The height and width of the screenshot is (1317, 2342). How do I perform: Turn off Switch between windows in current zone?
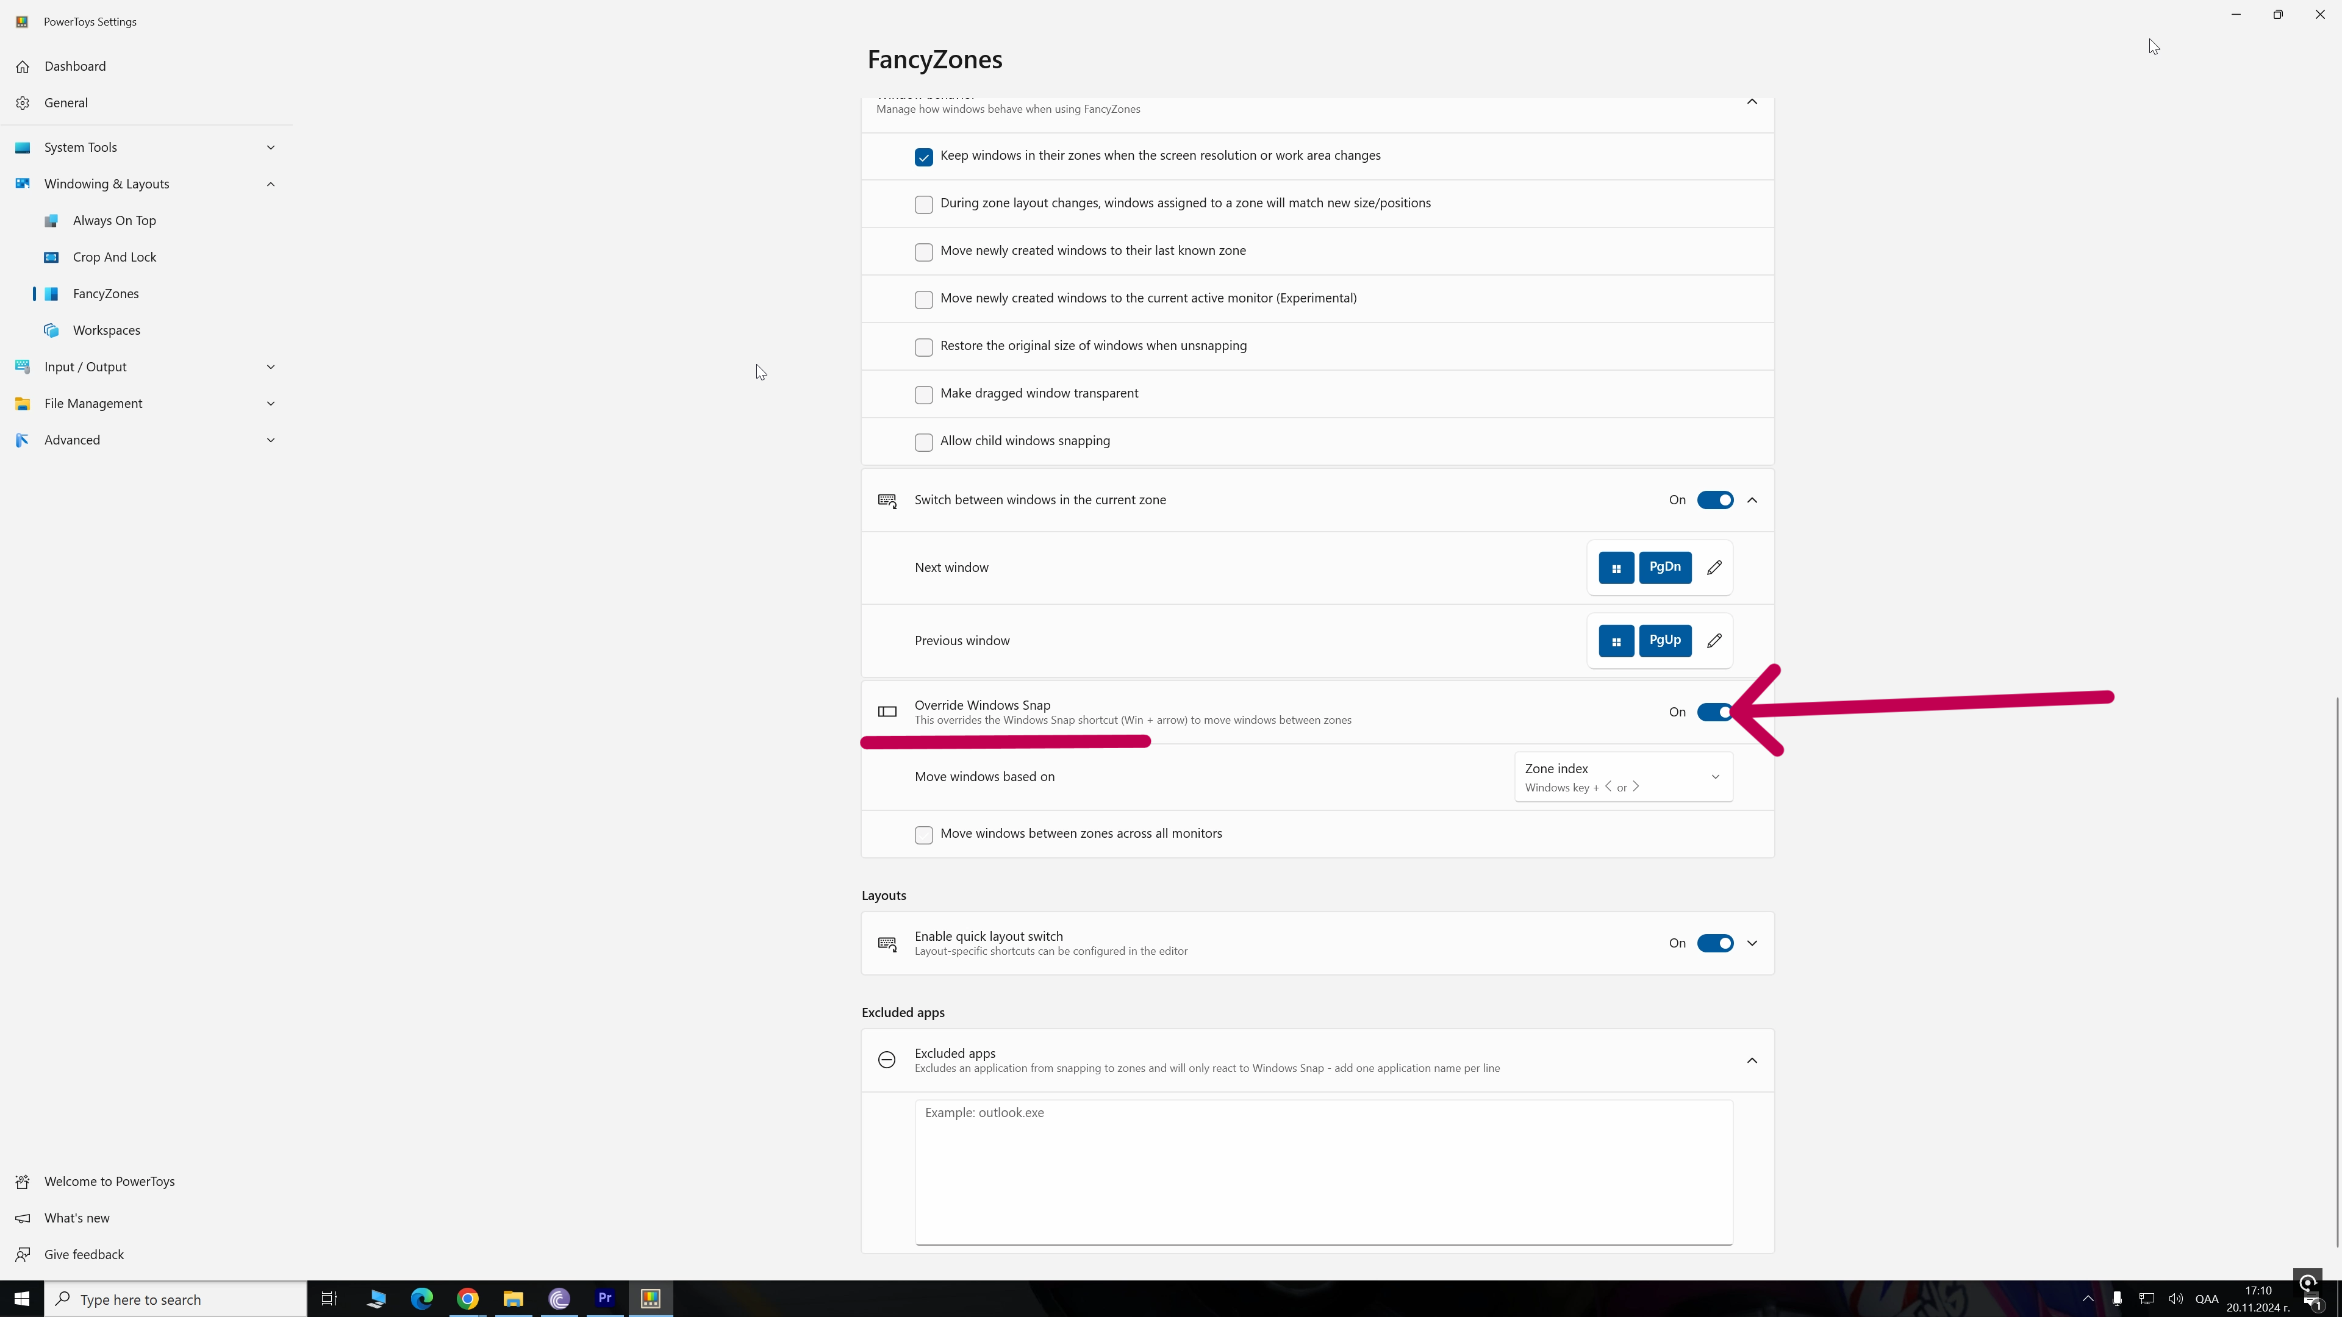pyautogui.click(x=1714, y=500)
